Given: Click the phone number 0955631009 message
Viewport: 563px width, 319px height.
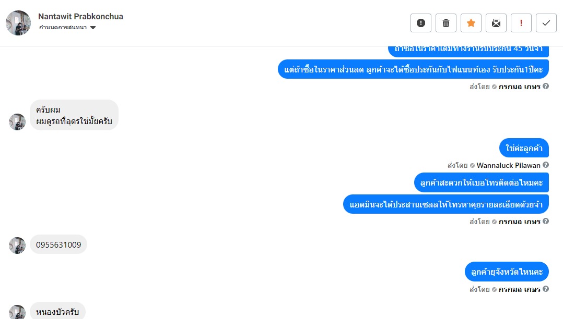Looking at the screenshot, I should (x=58, y=244).
